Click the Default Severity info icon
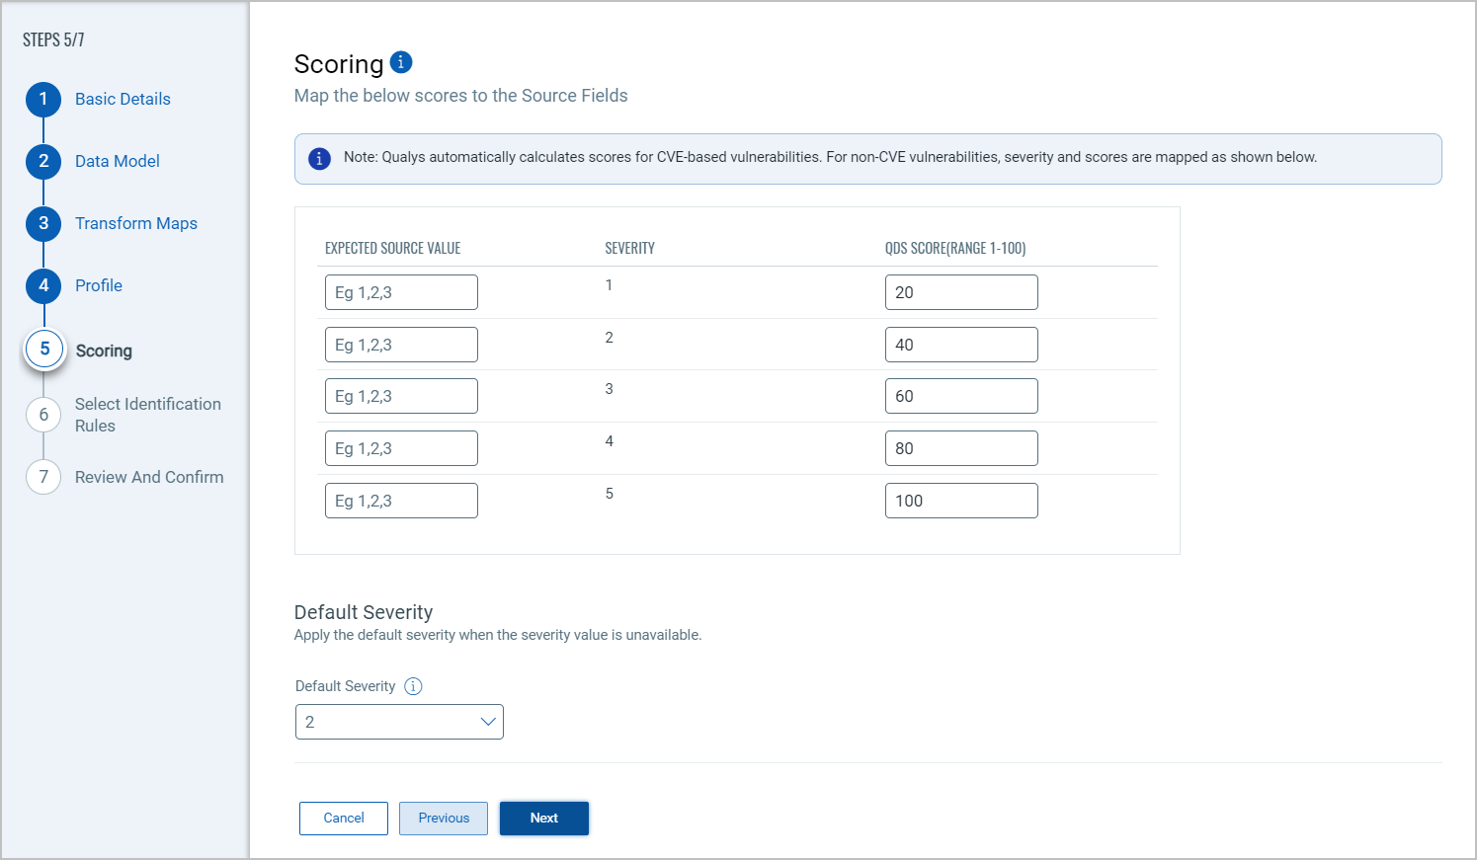1477x860 pixels. tap(413, 686)
